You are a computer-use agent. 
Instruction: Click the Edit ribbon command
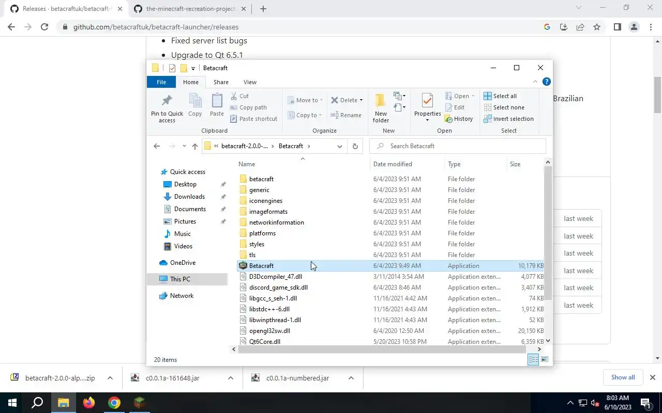pos(455,107)
